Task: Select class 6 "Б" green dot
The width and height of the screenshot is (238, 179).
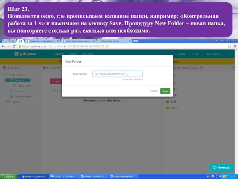Action: (x=167, y=102)
